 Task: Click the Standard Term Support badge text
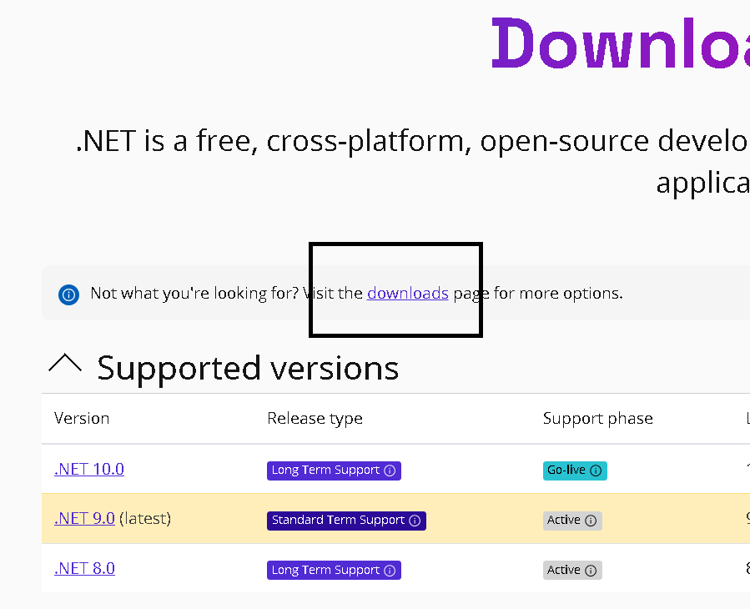click(x=338, y=521)
